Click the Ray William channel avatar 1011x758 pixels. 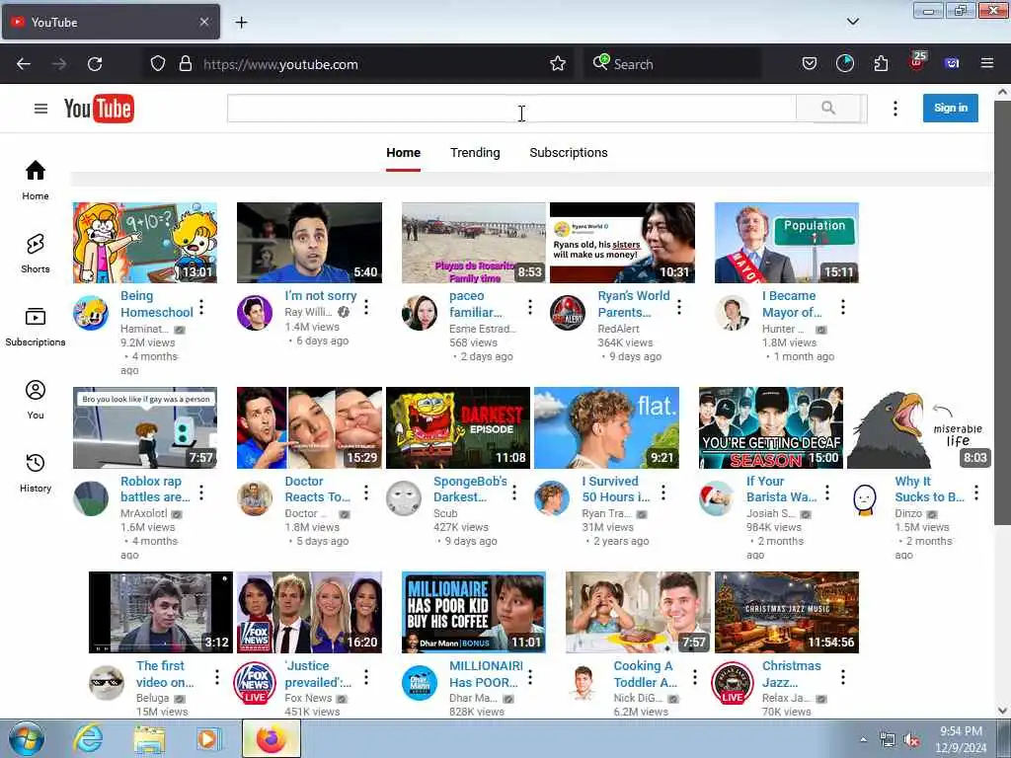[x=255, y=313]
